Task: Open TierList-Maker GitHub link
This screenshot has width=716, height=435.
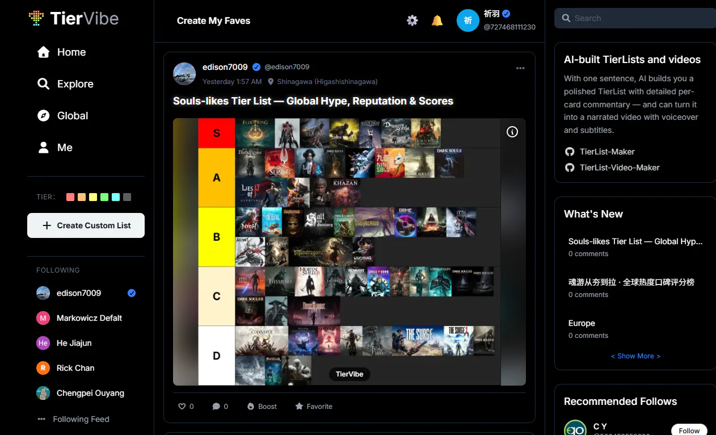Action: click(607, 152)
